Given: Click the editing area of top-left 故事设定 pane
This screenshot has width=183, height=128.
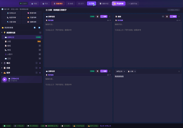Looking at the screenshot, I should pos(78,44).
